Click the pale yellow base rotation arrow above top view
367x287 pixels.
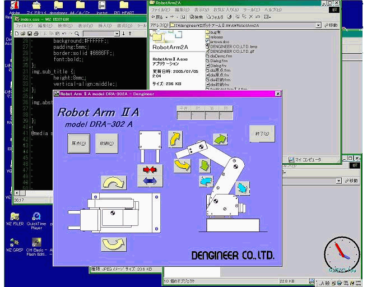(x=114, y=183)
